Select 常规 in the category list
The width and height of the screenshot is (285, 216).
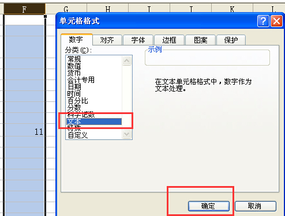point(74,59)
